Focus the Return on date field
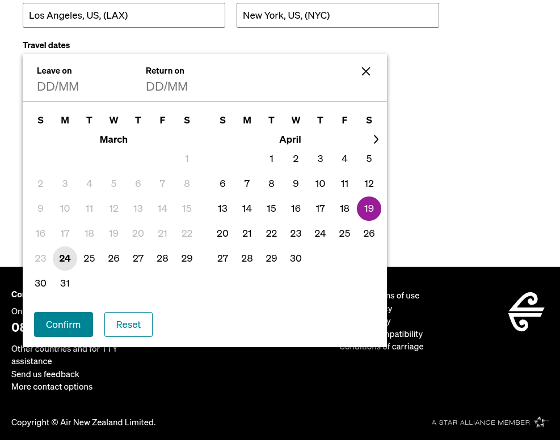Viewport: 560px width, 440px height. point(167,86)
